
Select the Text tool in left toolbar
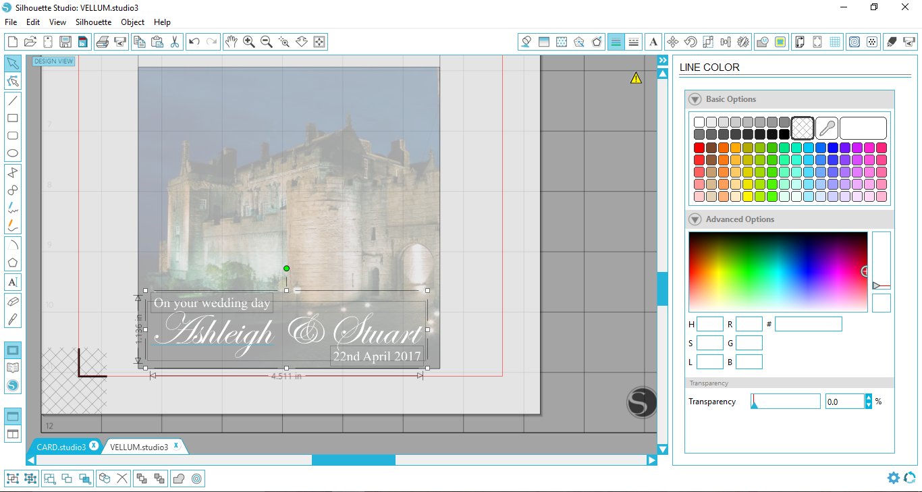coord(12,282)
